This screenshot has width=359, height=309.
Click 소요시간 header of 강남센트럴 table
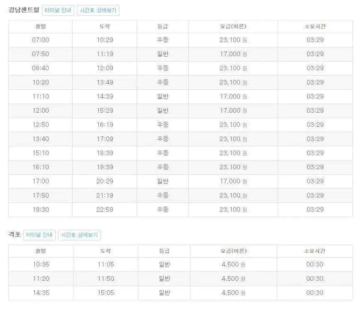point(315,27)
